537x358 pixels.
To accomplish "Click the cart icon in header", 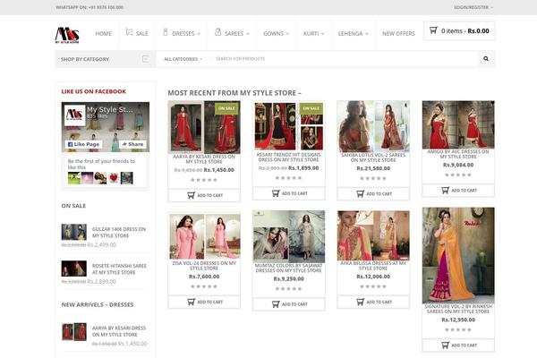I will tap(433, 30).
